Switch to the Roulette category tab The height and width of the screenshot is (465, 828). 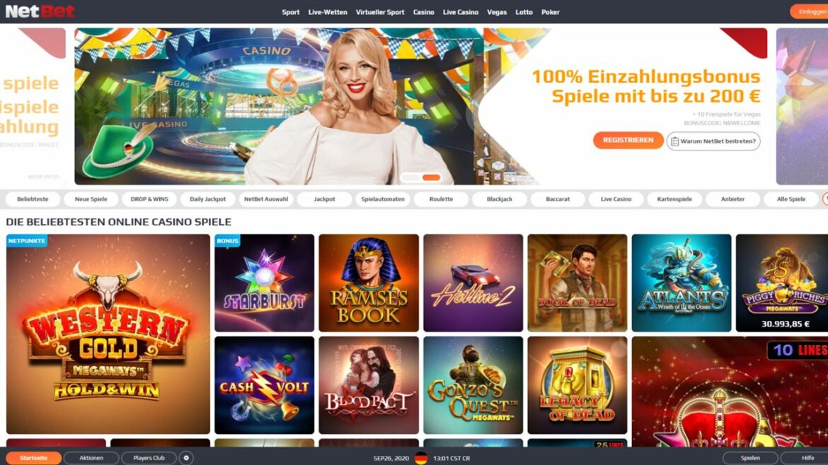tap(441, 199)
